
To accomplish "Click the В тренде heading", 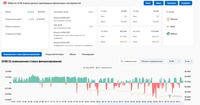I will coord(170,12).
